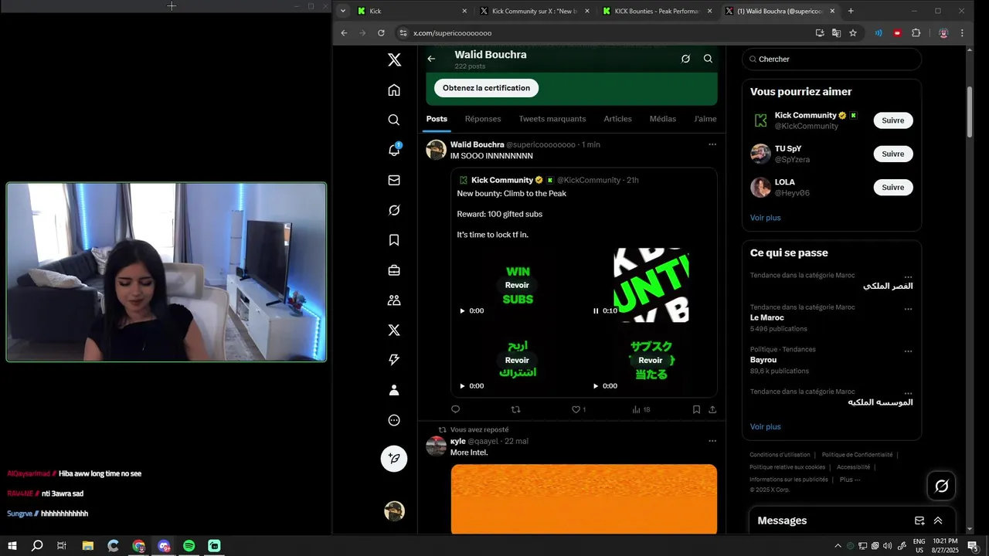Image resolution: width=989 pixels, height=556 pixels.
Task: Open Bookmarks icon in X sidebar
Action: [x=394, y=240]
